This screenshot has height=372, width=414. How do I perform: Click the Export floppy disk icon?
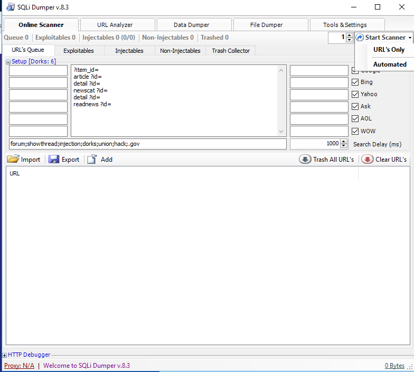(54, 159)
